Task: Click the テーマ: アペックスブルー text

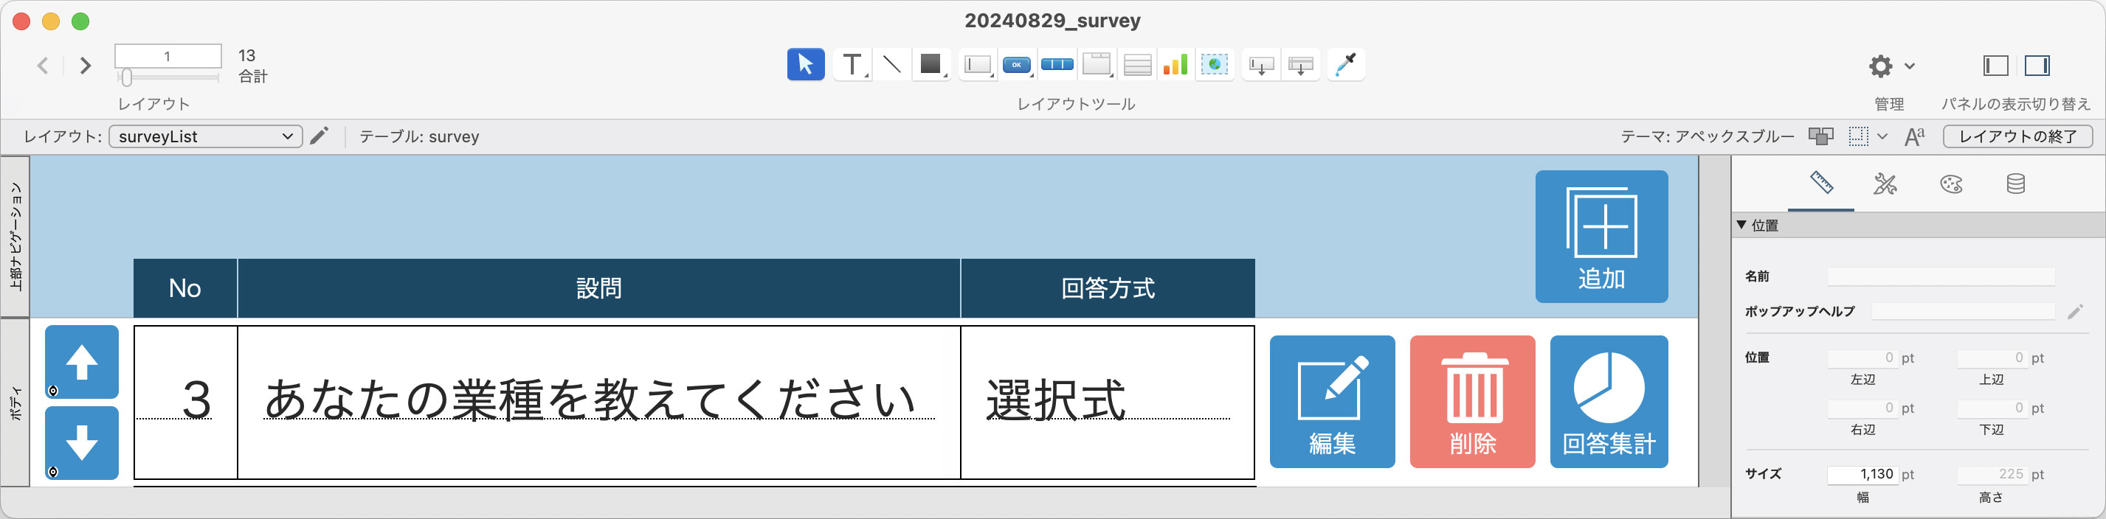Action: coord(1707,136)
